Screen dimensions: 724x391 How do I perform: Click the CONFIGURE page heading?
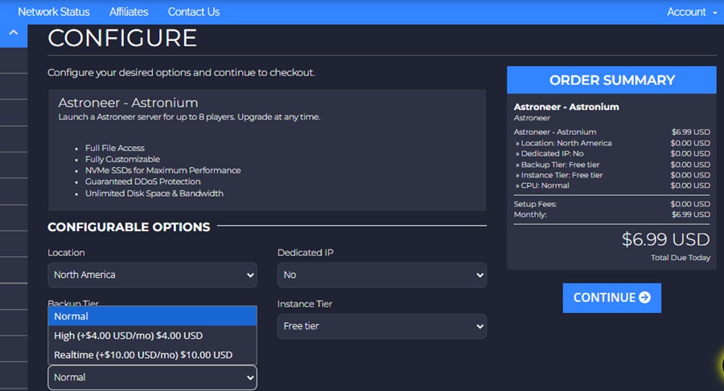(122, 38)
